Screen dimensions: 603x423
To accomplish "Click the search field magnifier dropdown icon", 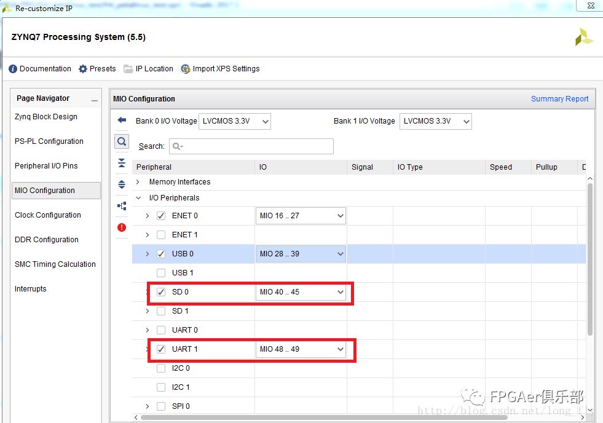I will pos(178,146).
